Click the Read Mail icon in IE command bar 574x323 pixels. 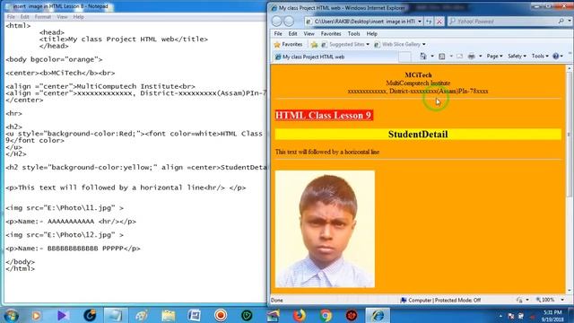(x=460, y=56)
